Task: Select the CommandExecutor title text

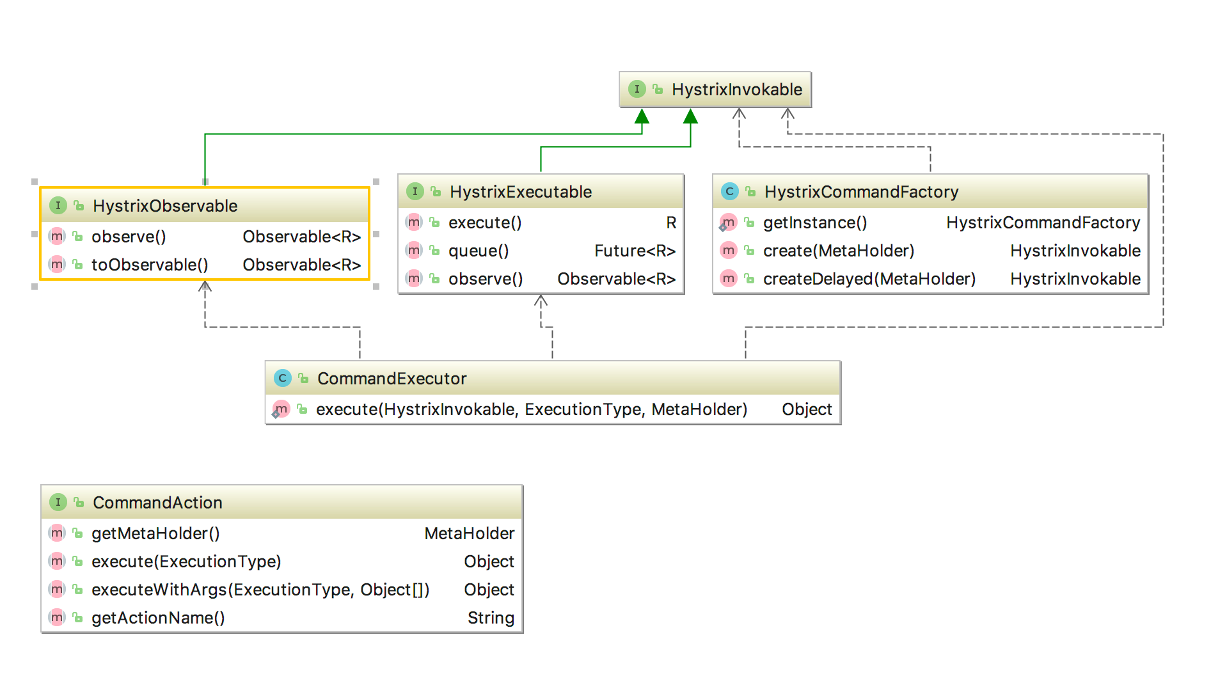Action: (392, 379)
